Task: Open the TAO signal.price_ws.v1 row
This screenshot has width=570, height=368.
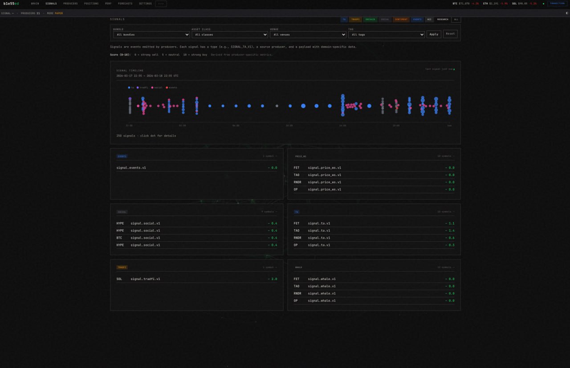Action: (x=374, y=175)
